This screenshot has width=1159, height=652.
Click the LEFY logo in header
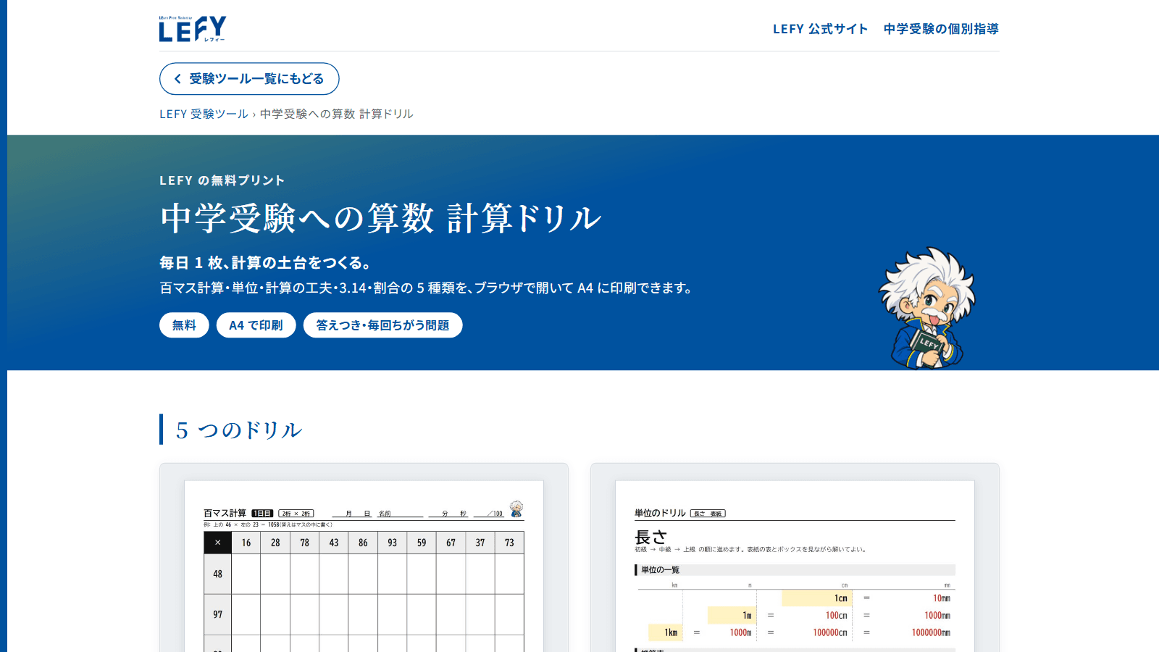193,29
